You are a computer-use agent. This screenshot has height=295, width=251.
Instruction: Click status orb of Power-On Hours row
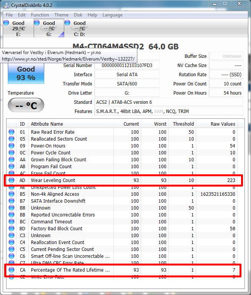coord(11,146)
